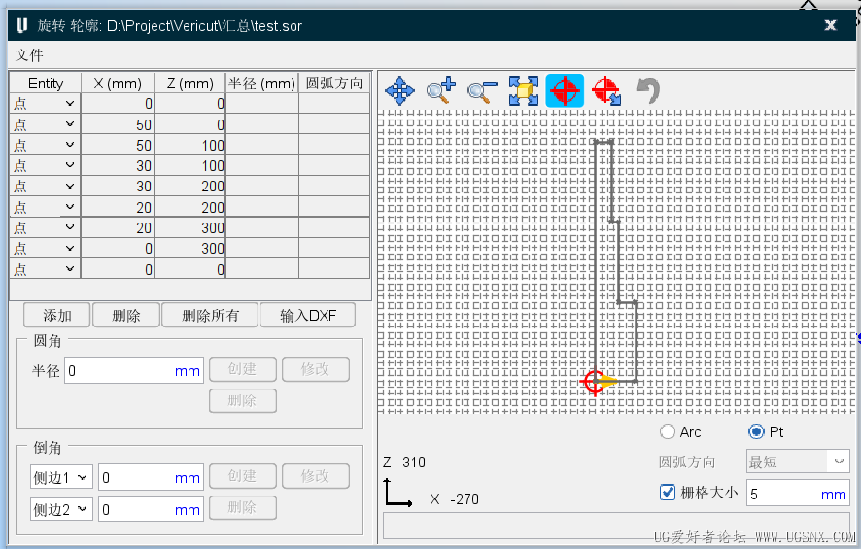
Task: Fit profile to view icon
Action: tap(523, 90)
